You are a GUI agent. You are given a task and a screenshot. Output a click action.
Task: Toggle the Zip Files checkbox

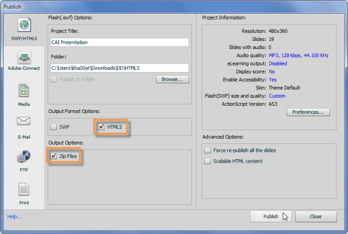[54, 156]
